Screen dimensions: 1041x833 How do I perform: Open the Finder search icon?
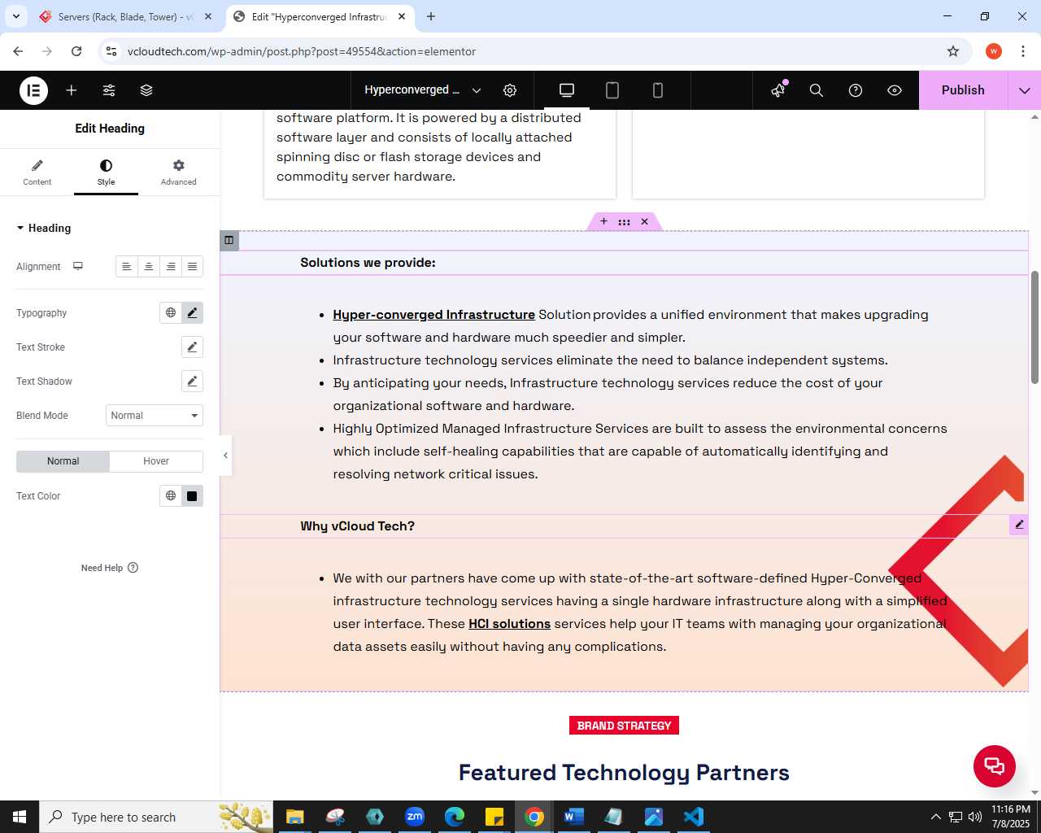click(x=817, y=90)
